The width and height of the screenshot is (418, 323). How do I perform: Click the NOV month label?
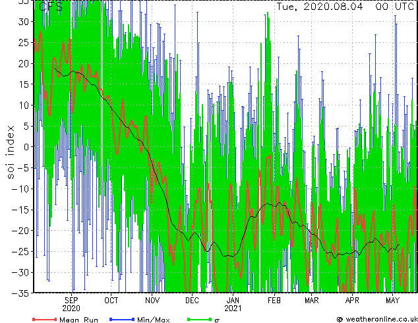[152, 301]
